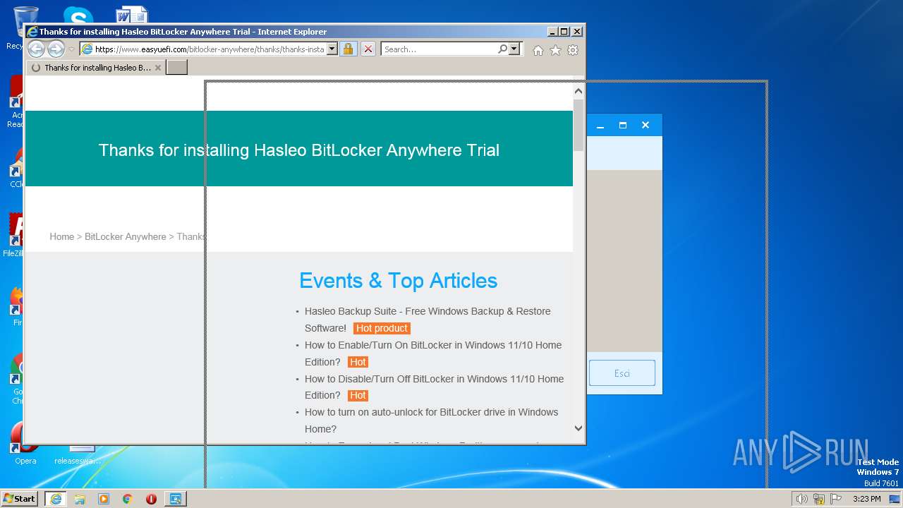Screen dimensions: 903x508
Task: Open the Internet Explorer taskbar icon
Action: coord(56,499)
